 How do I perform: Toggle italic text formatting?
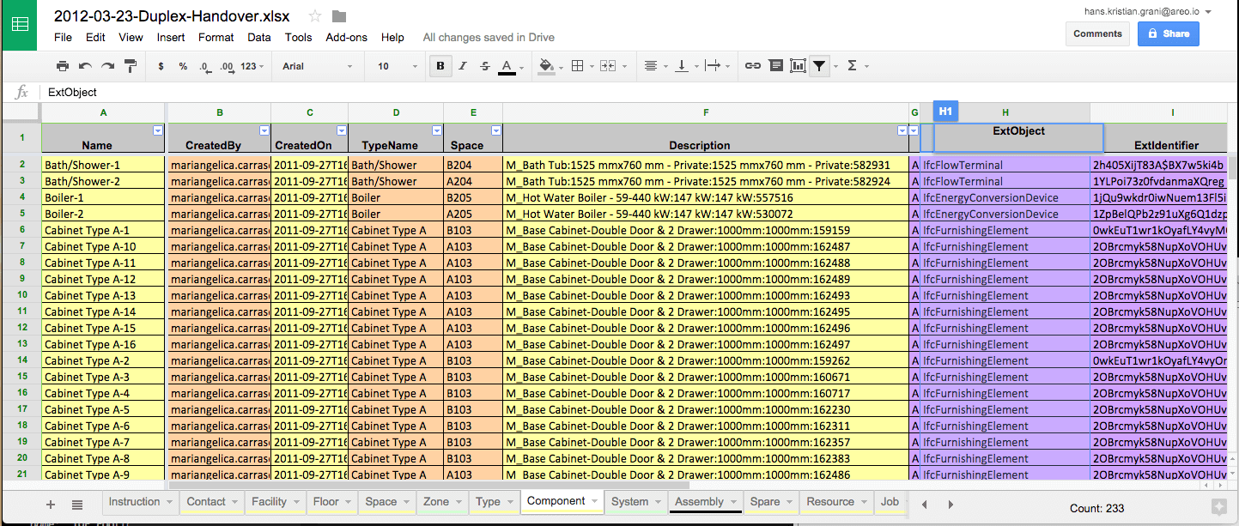(x=463, y=66)
